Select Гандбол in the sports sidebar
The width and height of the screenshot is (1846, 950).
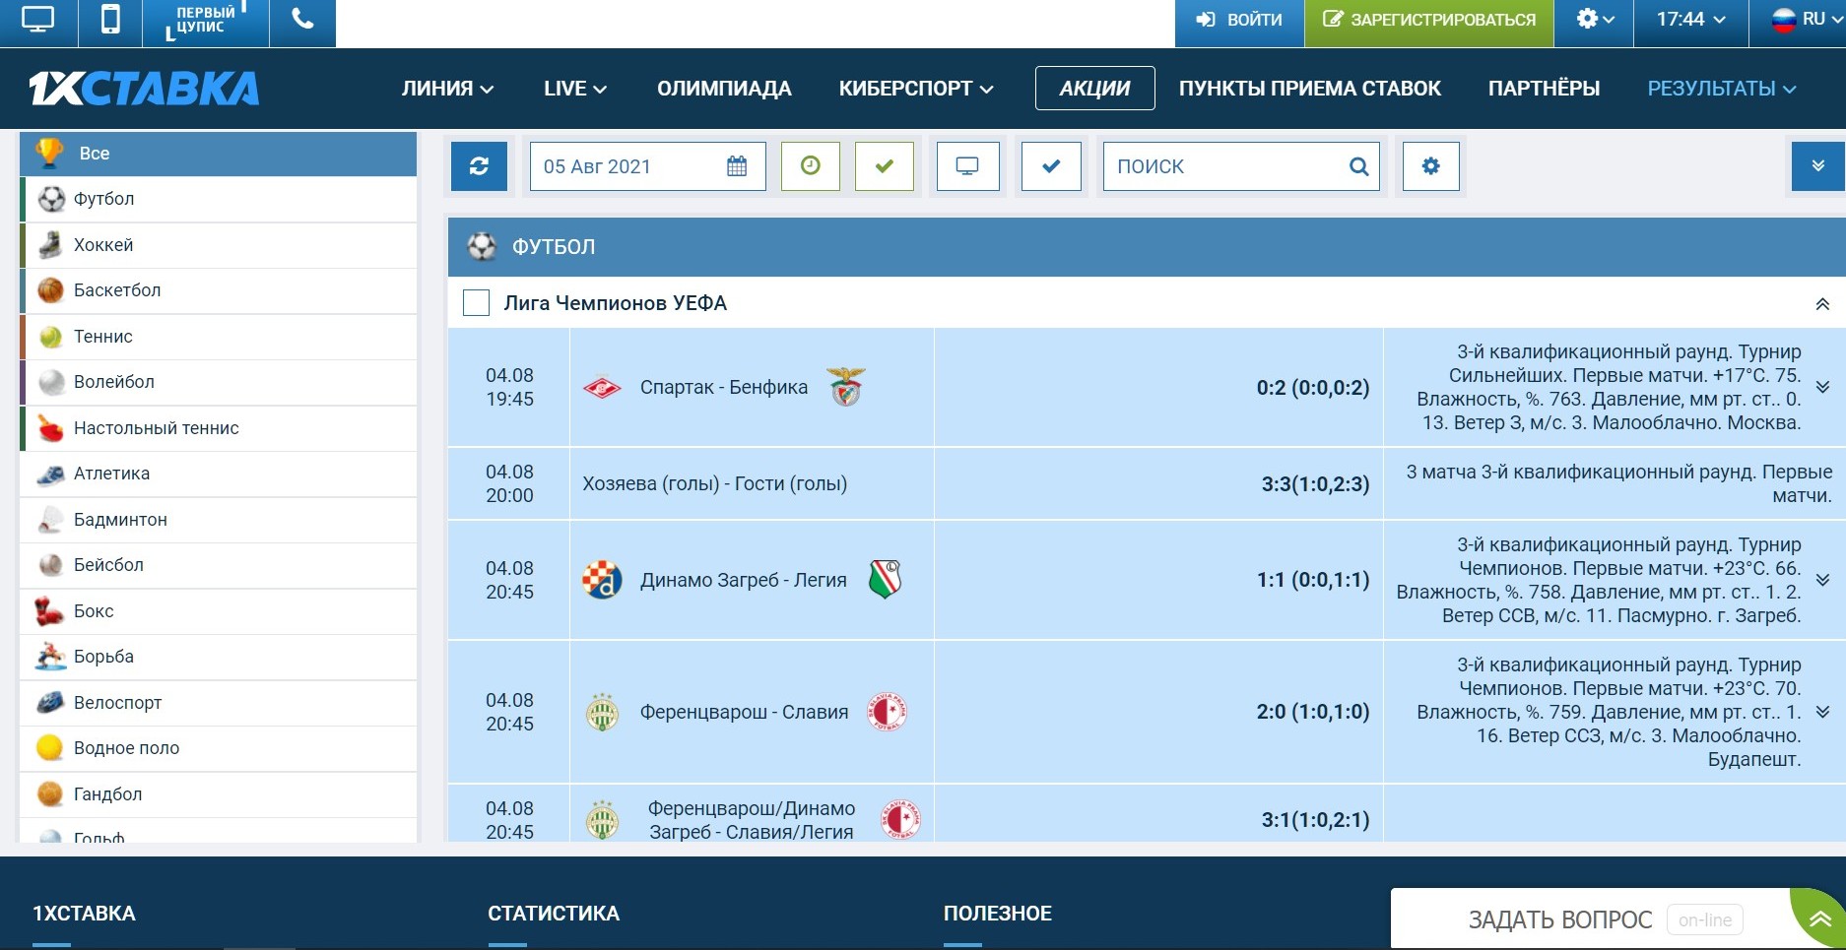219,794
